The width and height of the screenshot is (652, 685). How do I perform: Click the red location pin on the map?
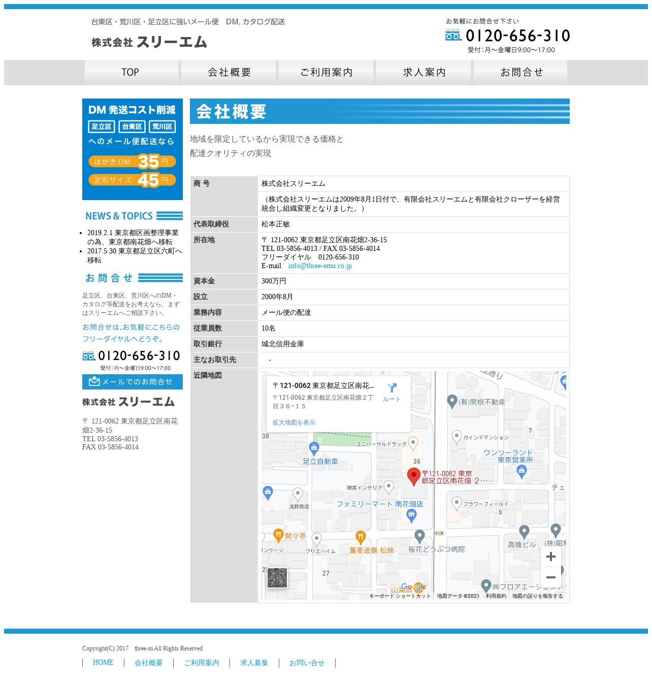414,477
